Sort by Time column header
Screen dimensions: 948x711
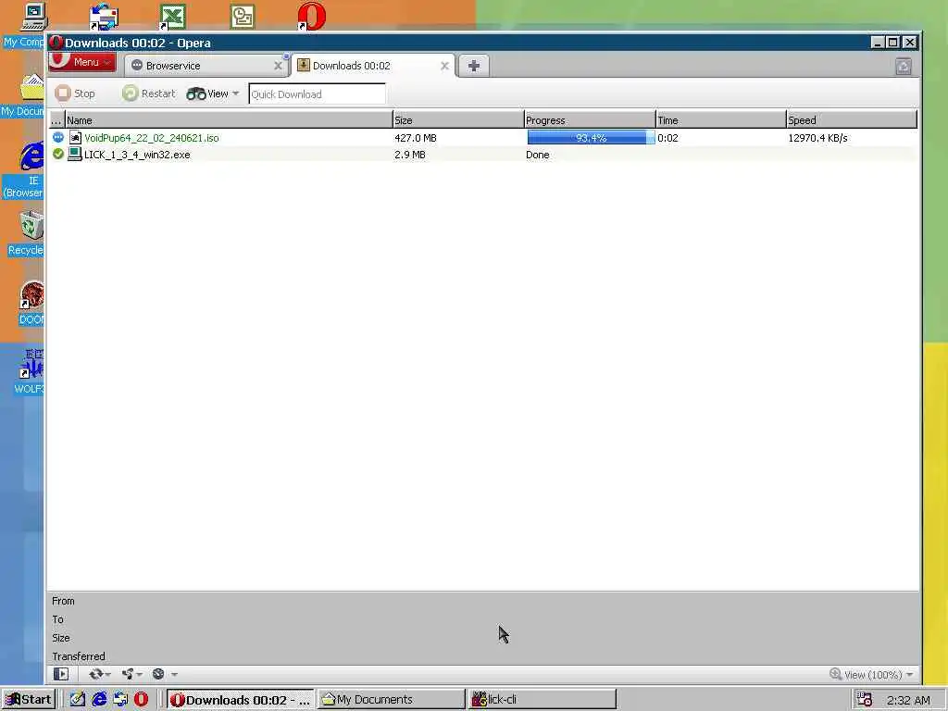[x=720, y=119]
